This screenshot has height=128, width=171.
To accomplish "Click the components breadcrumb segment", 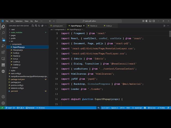I will click(x=60, y=30).
